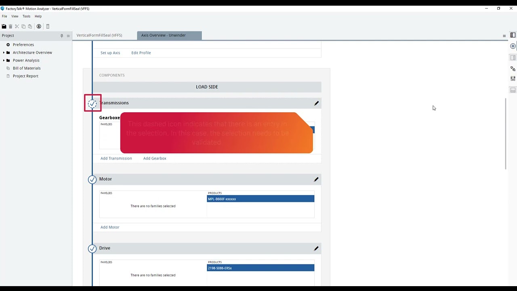517x291 pixels.
Task: Expand the Power Analysis tree node
Action: pos(4,60)
